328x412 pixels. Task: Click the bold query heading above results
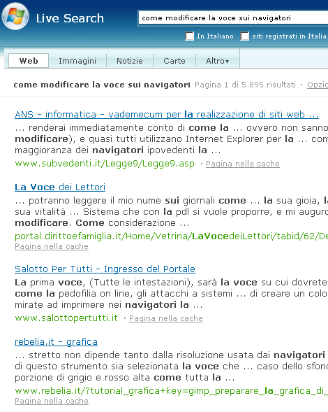click(x=102, y=85)
